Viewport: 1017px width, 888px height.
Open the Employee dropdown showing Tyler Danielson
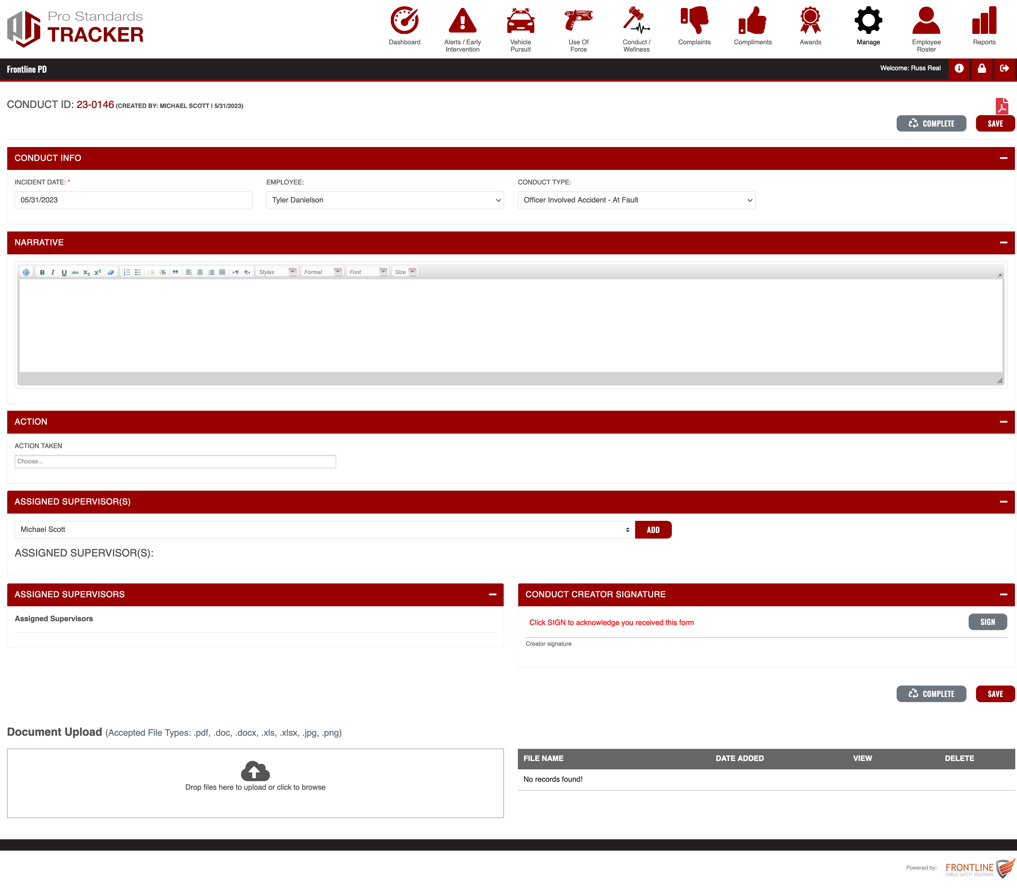click(385, 200)
